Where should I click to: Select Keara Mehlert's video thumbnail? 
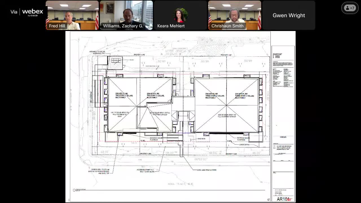(x=180, y=15)
